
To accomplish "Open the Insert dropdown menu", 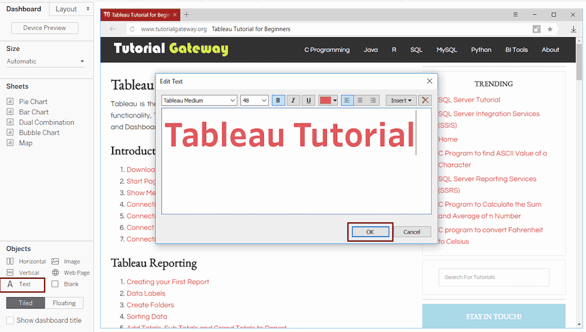I will tap(401, 101).
